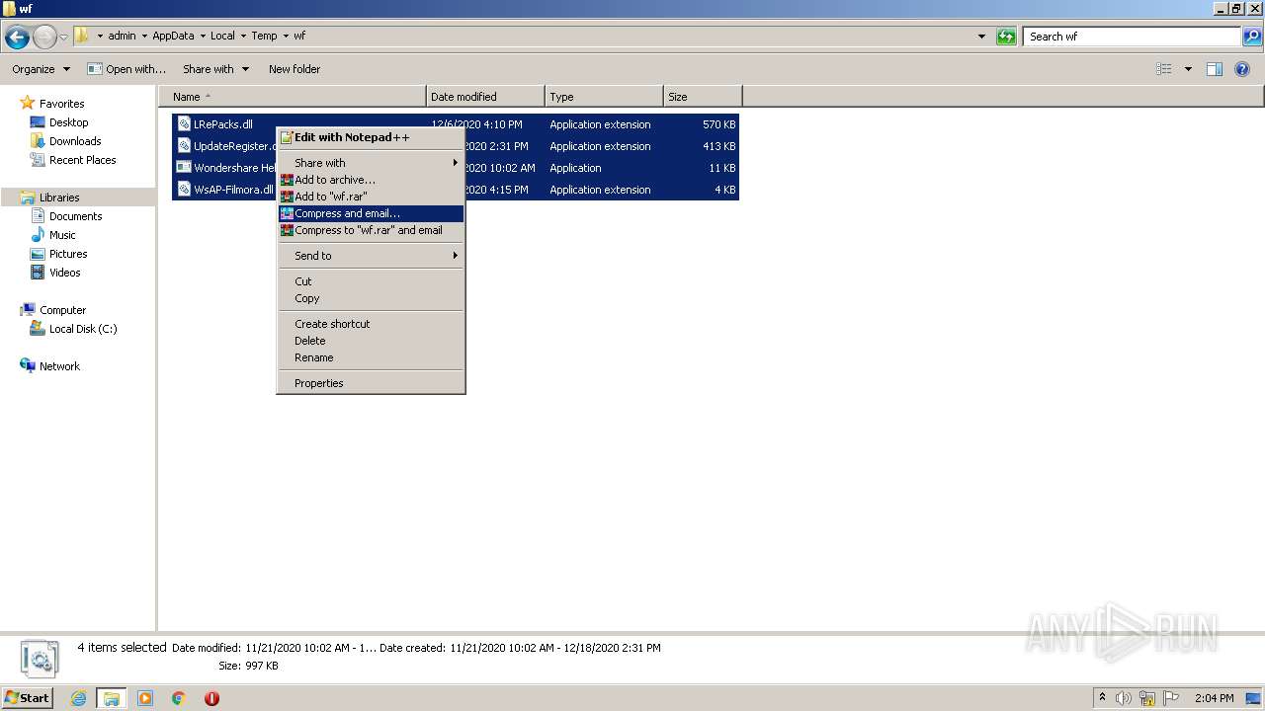The height and width of the screenshot is (711, 1265).
Task: Select WsAP-Filmora.dll file icon
Action: point(184,190)
